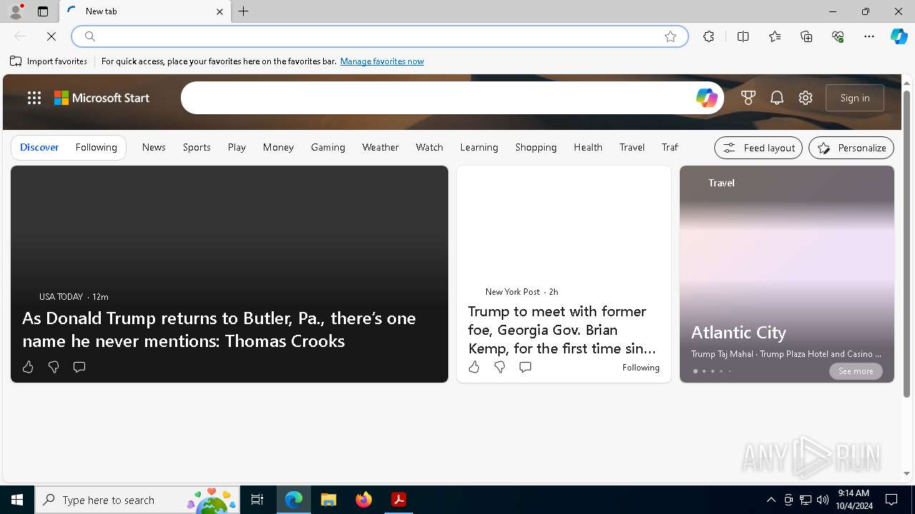Open Settings and more menu
Viewport: 915px width, 514px height.
[x=869, y=36]
